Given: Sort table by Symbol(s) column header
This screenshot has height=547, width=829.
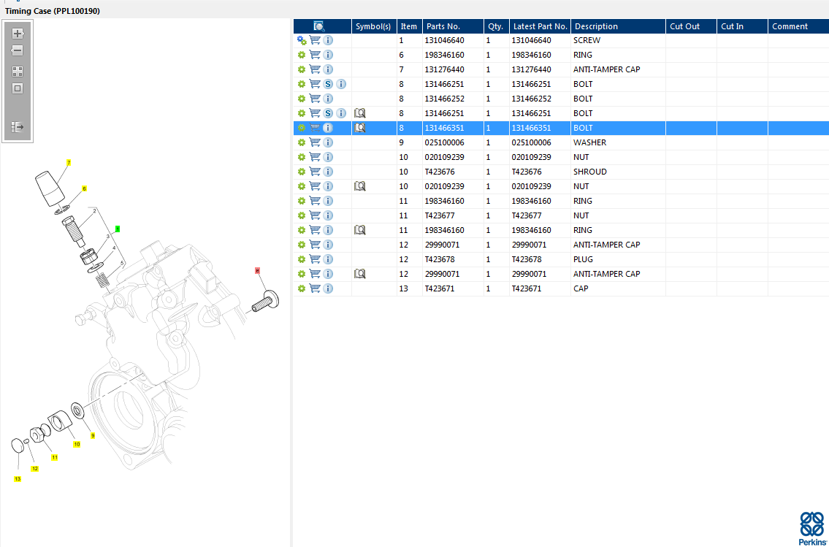Looking at the screenshot, I should click(374, 26).
